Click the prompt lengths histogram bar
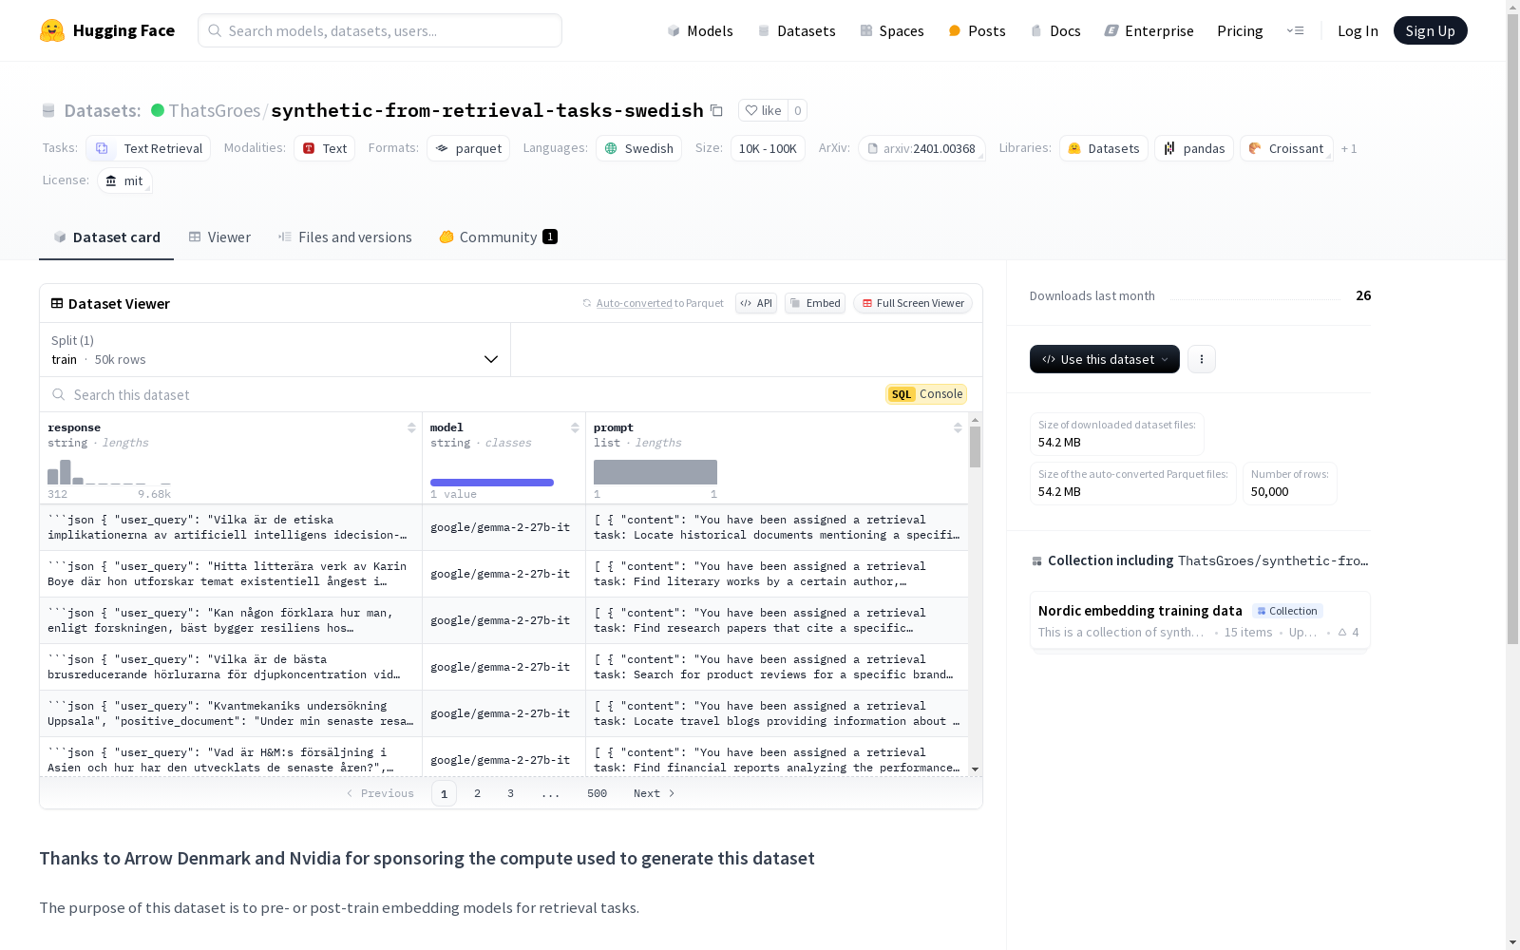 [655, 472]
